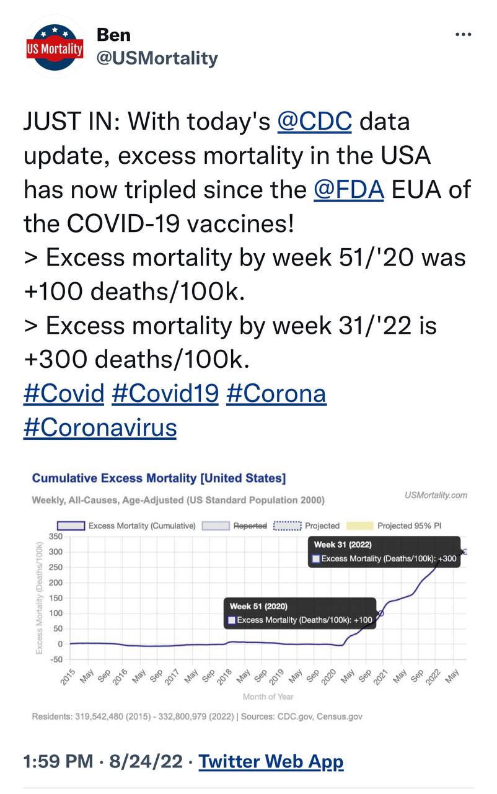497x794 pixels.
Task: Click the Twitter Web App source link
Action: tap(271, 761)
